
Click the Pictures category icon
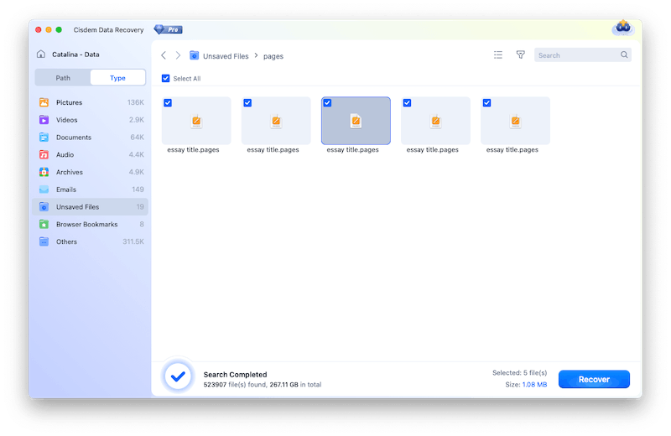pos(44,102)
